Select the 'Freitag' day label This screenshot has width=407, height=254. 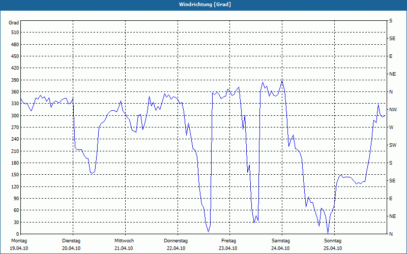(x=228, y=241)
